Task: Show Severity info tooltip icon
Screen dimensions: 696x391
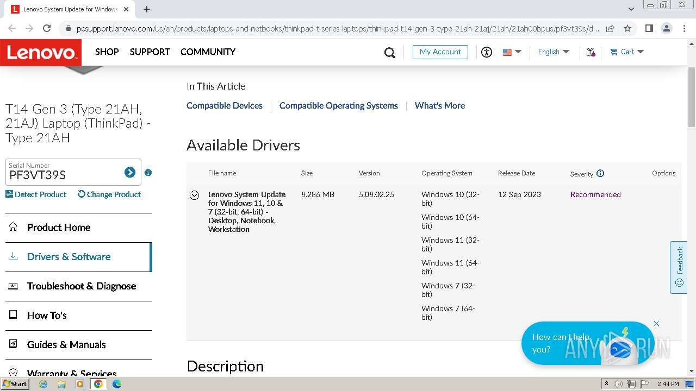Action: (600, 173)
